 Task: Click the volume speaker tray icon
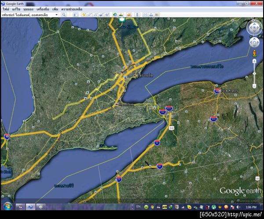pos(238,207)
